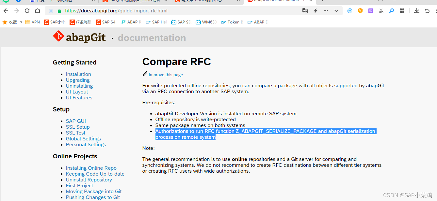Open the SSL Test link
The height and width of the screenshot is (201, 437).
[x=75, y=133]
